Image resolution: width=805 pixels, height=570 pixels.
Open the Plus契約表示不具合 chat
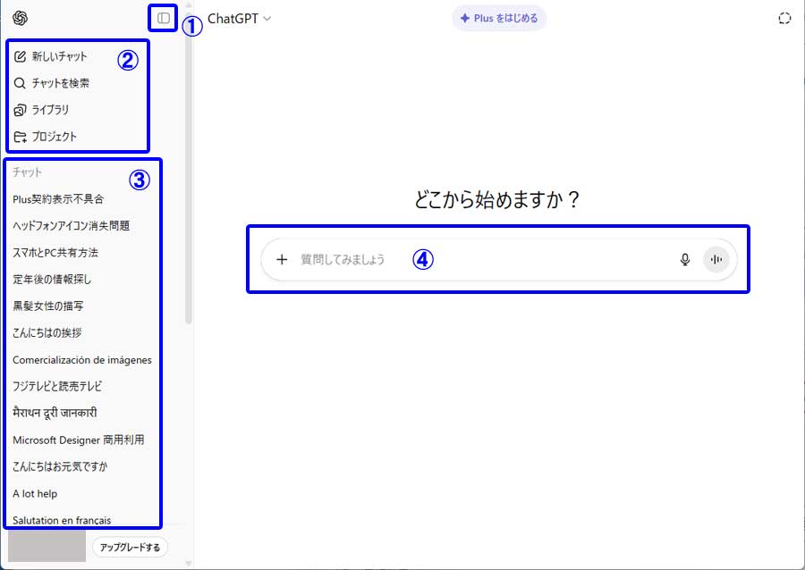coord(58,199)
